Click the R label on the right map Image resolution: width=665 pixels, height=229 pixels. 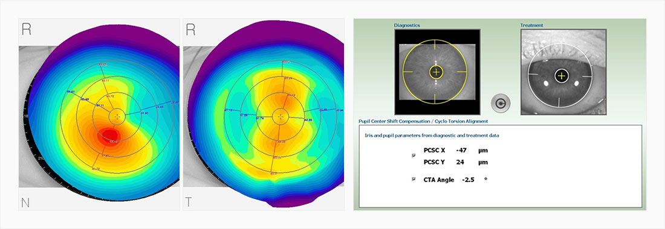point(190,29)
